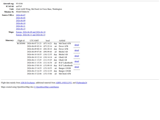Select ICAO id value ae07c9

coord(19,6)
